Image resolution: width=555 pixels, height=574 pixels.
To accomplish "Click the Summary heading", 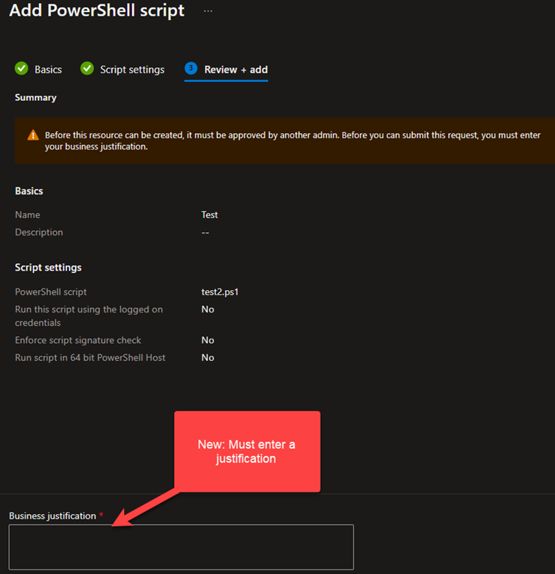I will pos(35,97).
